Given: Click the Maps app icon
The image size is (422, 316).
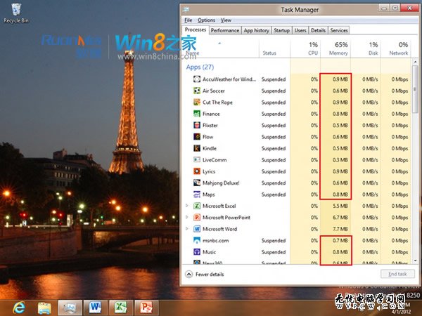Looking at the screenshot, I should point(197,195).
